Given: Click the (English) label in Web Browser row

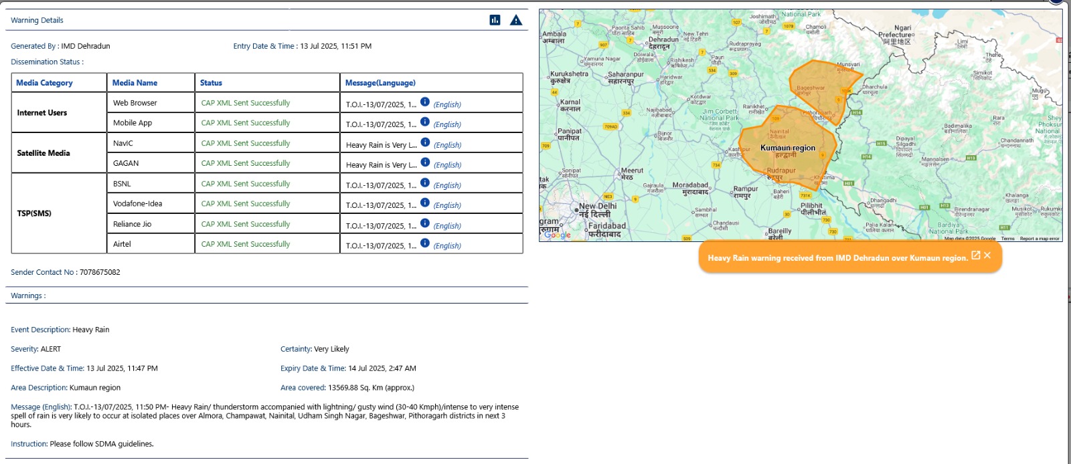Looking at the screenshot, I should click(447, 105).
